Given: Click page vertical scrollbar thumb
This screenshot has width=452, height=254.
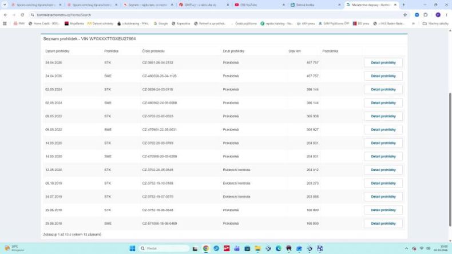Looking at the screenshot, I should (x=450, y=160).
